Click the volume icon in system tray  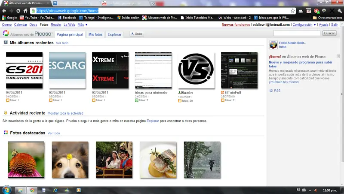(316, 190)
